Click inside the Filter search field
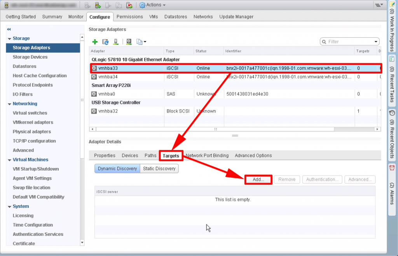The image size is (398, 256). 348,42
